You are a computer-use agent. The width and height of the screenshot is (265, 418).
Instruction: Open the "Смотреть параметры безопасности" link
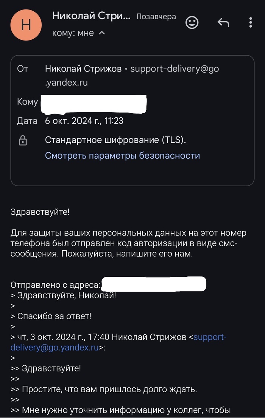click(122, 156)
